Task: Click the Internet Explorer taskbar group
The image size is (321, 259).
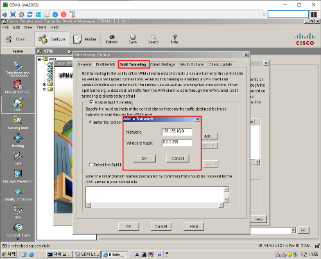Action: pos(115,255)
